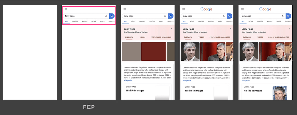297x115 pixels.
Task: Open red-curtain Larry Page photo in final frame
Action: pyautogui.click(x=271, y=52)
